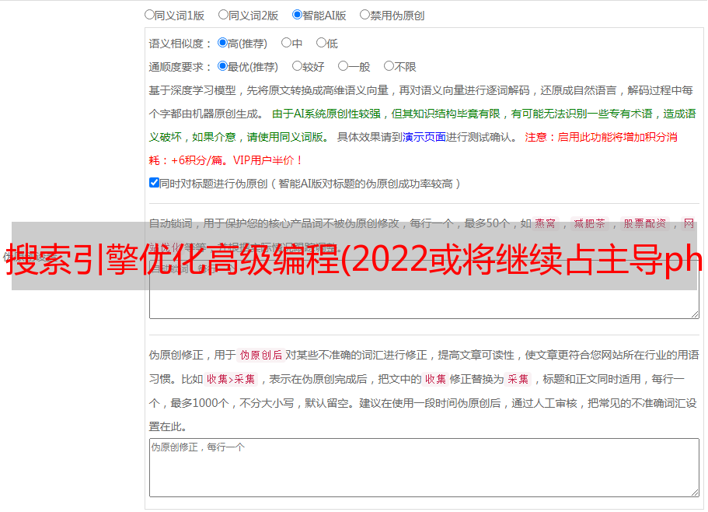708x512 pixels.
Task: Click the 减肥茶 example keyword tag
Action: click(590, 223)
